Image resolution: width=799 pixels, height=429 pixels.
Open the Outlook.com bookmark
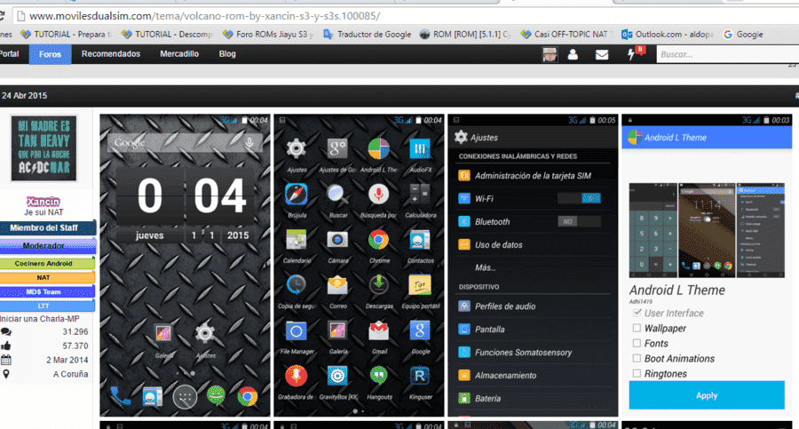(x=667, y=34)
